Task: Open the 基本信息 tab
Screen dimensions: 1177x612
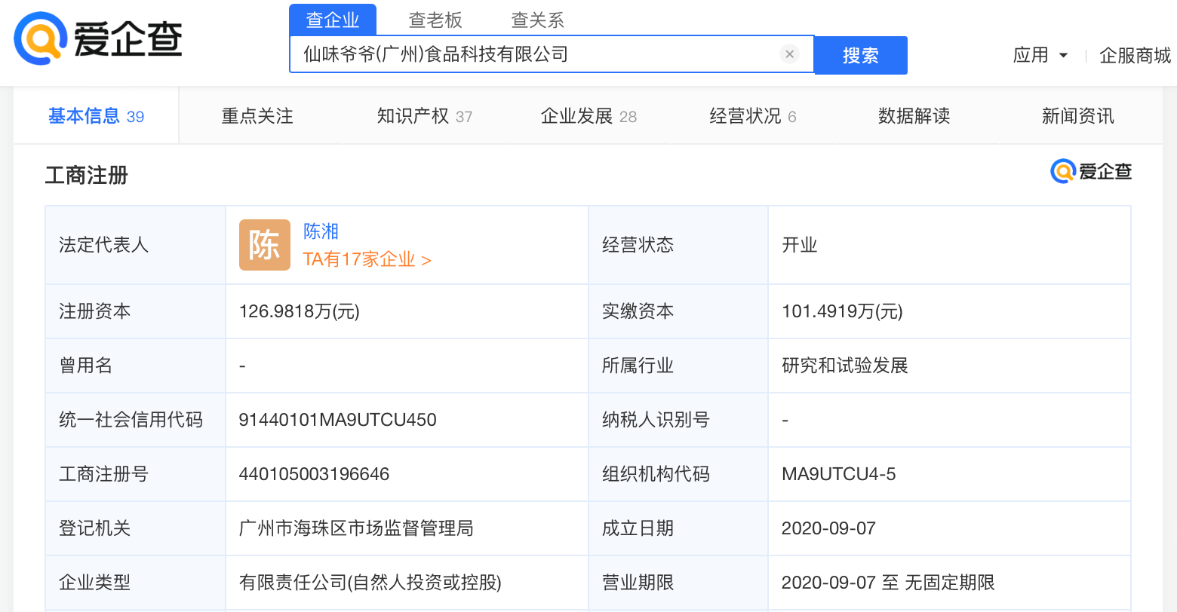Action: click(x=96, y=116)
